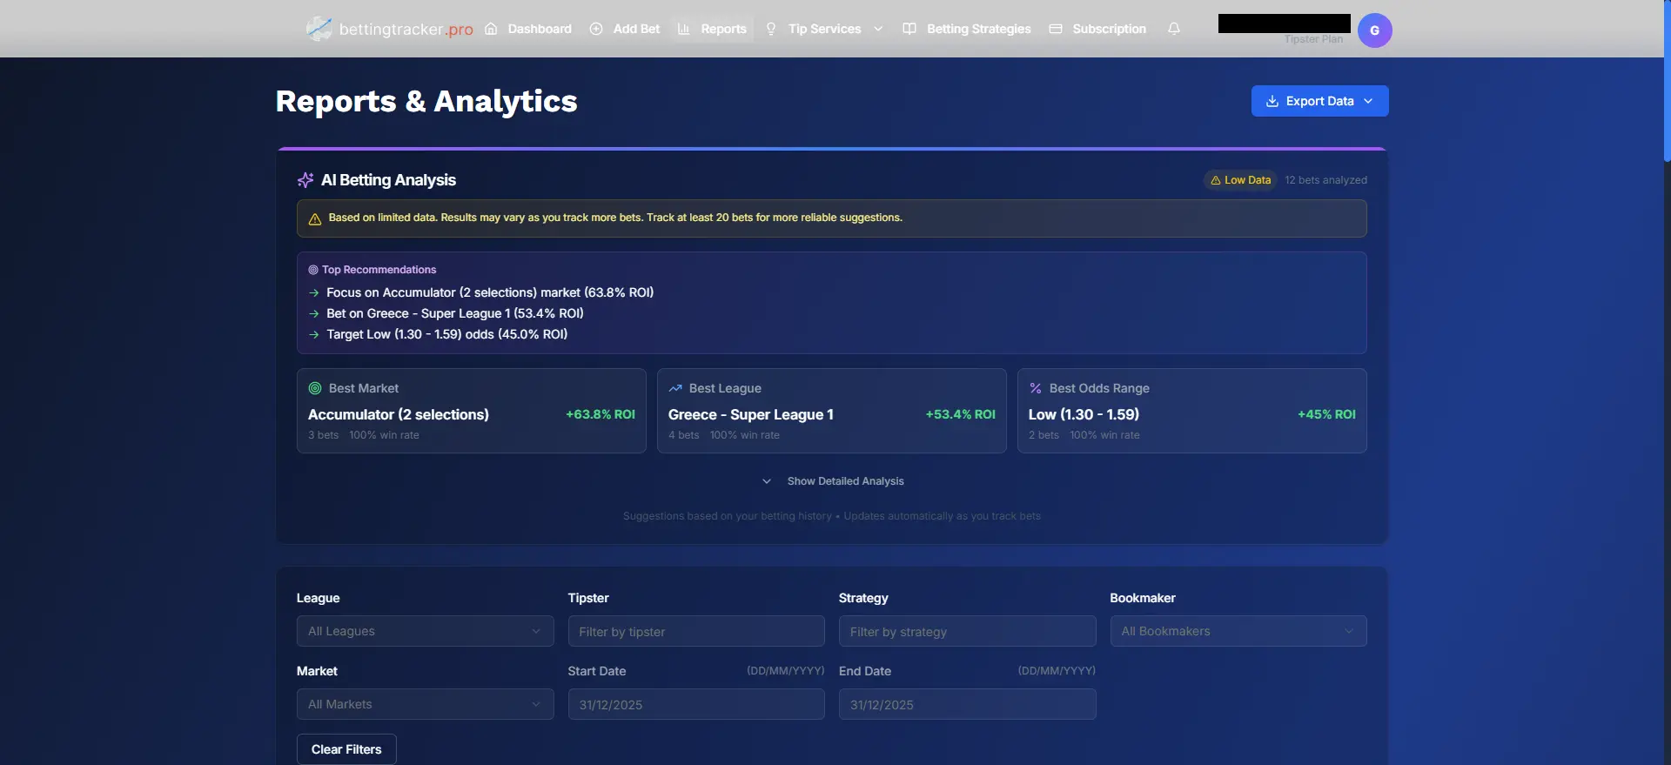Click the page vertical scrollbar
The height and width of the screenshot is (765, 1671).
pos(1667,83)
